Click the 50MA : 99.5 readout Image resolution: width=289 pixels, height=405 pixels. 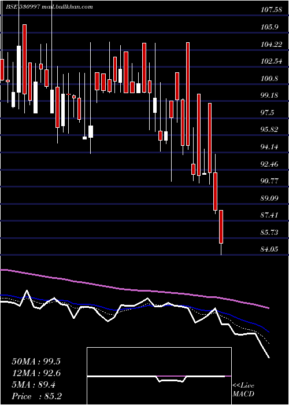36,362
